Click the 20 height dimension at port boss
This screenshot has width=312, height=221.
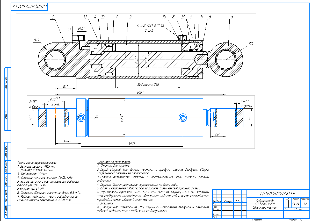point(70,30)
